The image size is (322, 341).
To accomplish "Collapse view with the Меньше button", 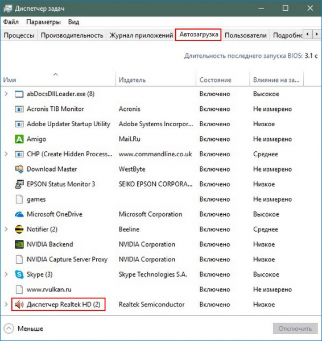I will click(x=23, y=328).
